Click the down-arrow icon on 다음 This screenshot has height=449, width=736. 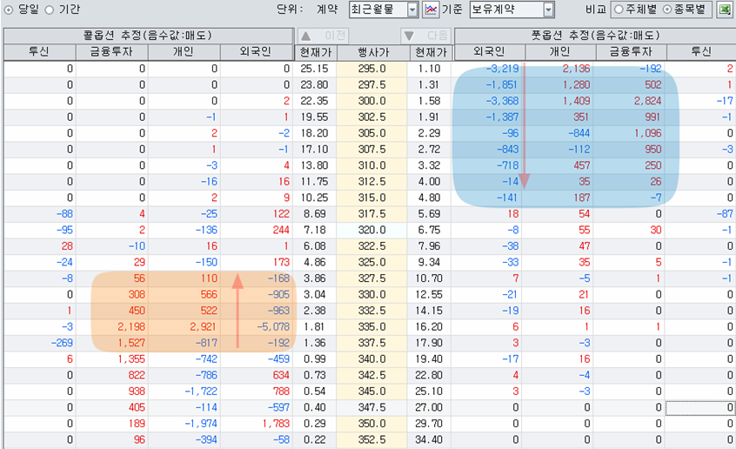point(410,36)
